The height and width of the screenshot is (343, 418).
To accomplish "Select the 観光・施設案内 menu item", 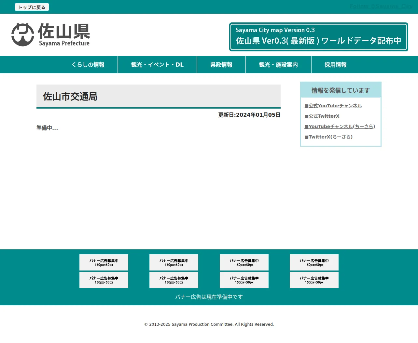I will point(279,65).
